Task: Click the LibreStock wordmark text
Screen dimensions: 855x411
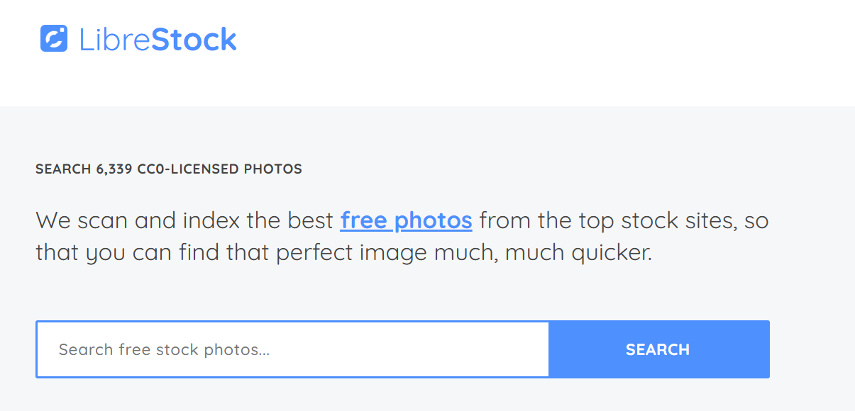Action: [158, 40]
